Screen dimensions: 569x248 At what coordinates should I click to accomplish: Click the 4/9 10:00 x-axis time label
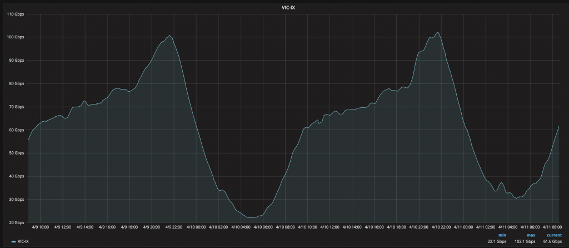(41, 227)
